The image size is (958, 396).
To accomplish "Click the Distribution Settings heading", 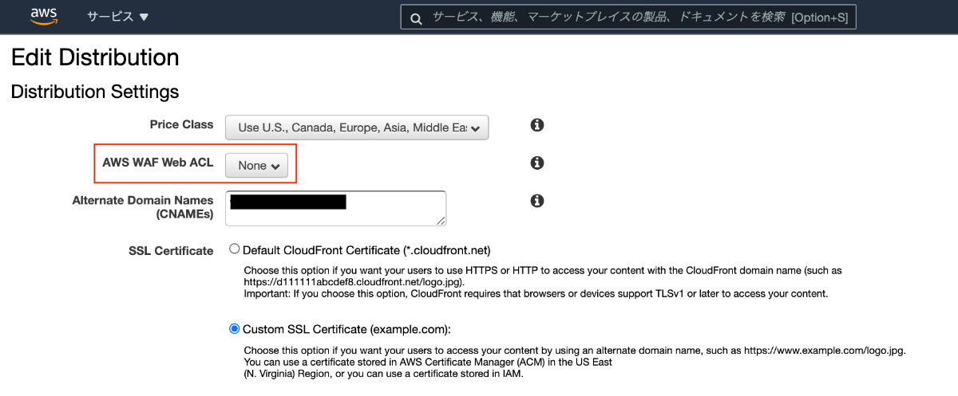I will tap(95, 92).
